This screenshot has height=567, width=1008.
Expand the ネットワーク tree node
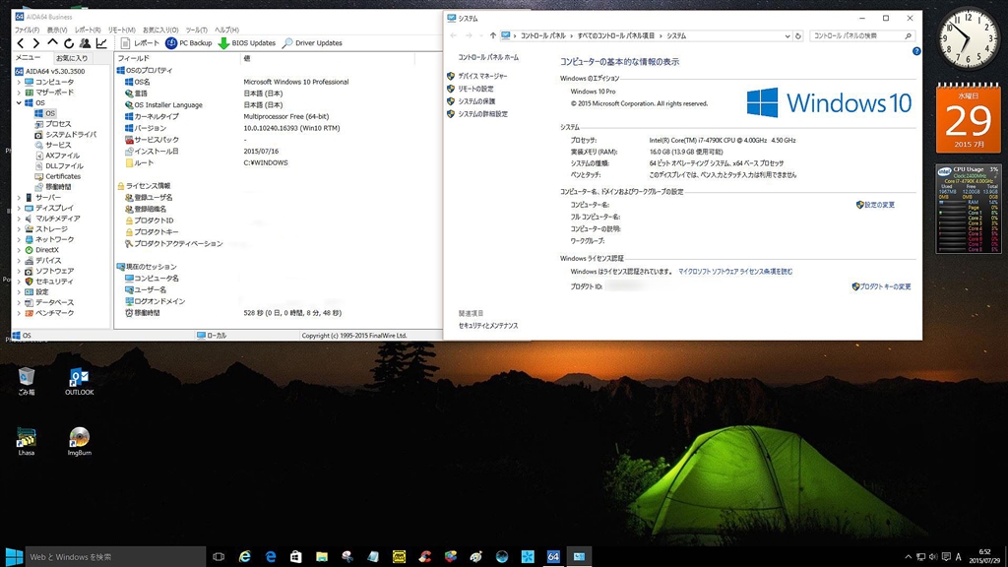click(19, 239)
